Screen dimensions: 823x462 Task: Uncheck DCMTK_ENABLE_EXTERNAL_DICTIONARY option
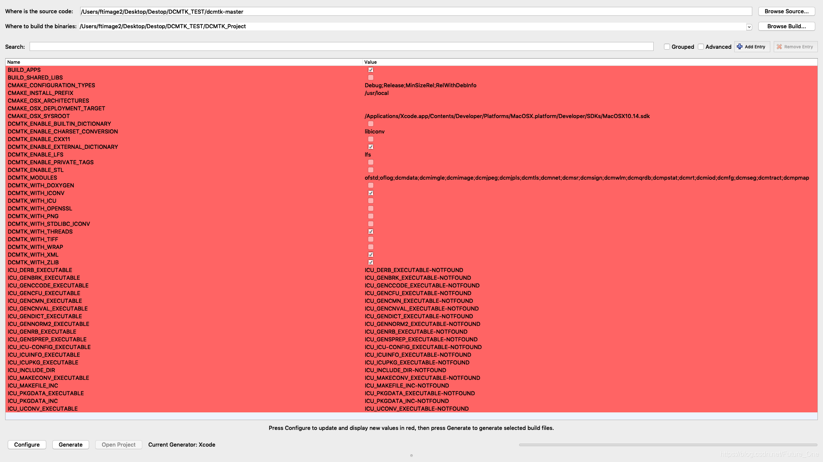tap(371, 147)
